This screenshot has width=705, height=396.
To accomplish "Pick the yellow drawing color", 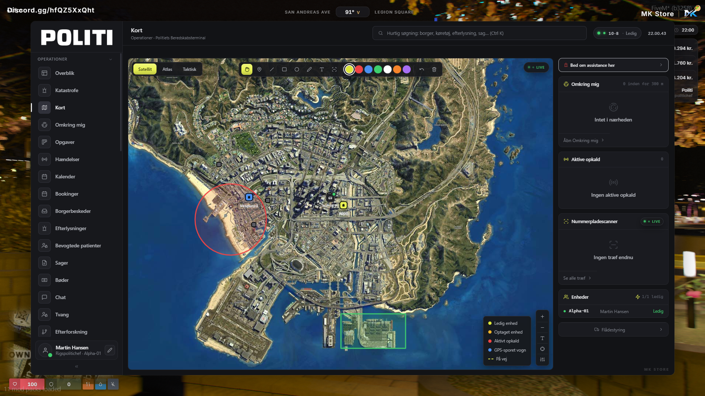I will point(349,69).
